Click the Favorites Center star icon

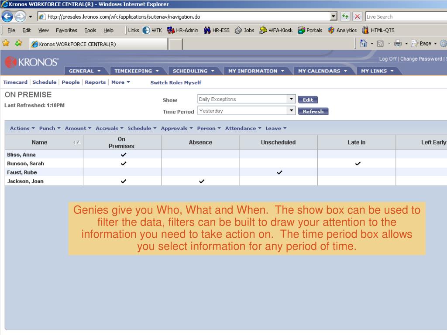tap(6, 43)
